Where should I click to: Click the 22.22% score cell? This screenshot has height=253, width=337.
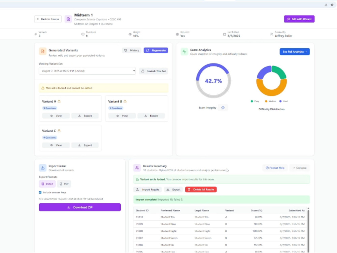[x=258, y=238]
